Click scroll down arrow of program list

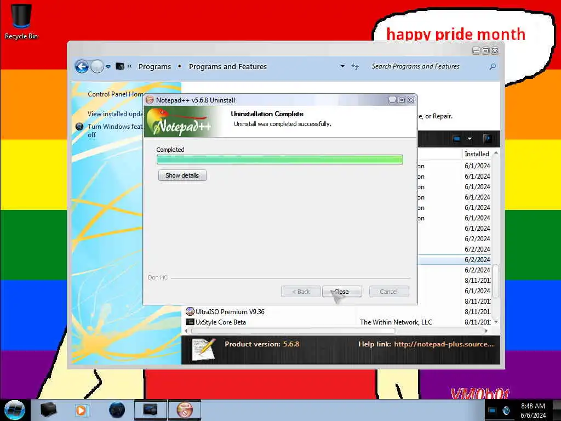496,322
